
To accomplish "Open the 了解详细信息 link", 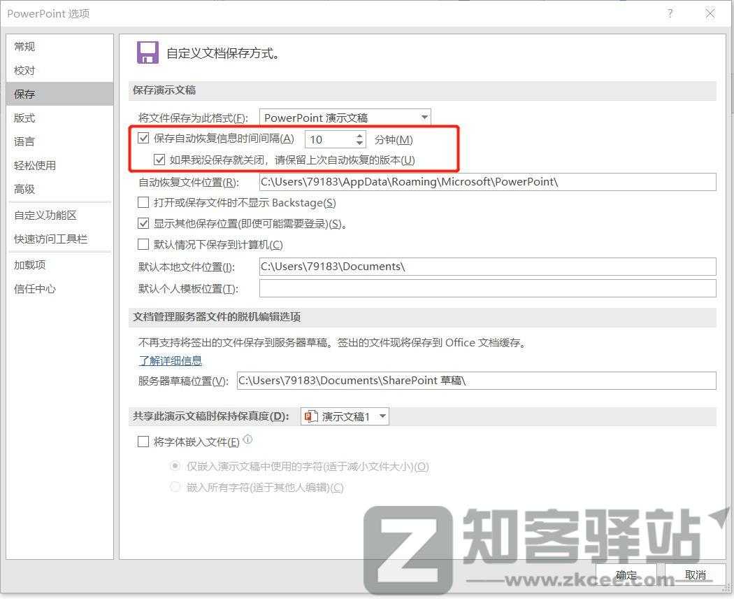I will point(170,360).
